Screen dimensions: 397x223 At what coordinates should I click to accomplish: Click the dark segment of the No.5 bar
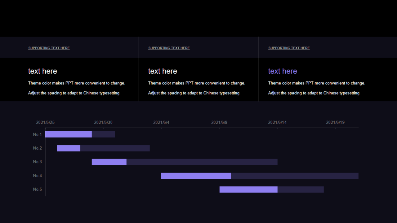coord(301,190)
